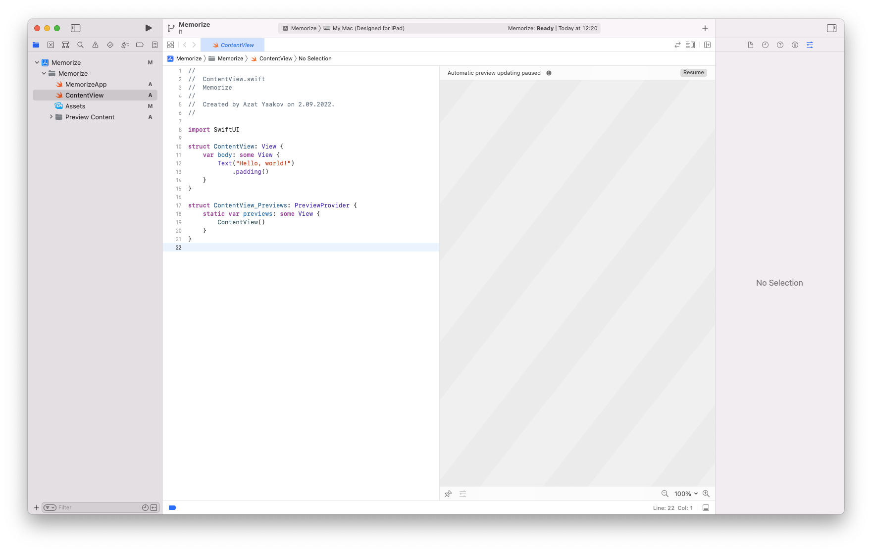Open the related items grid menu
Image resolution: width=872 pixels, height=551 pixels.
coord(170,45)
